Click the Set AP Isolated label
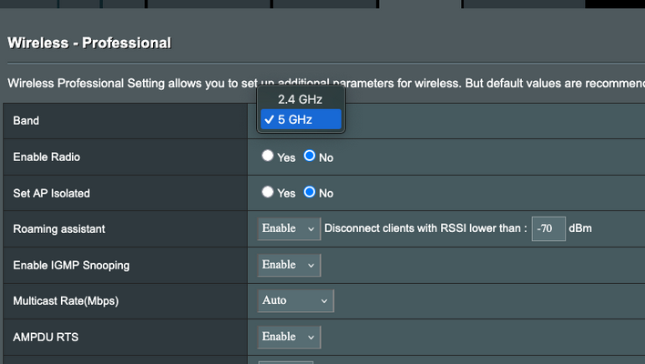Image resolution: width=645 pixels, height=364 pixels. [x=51, y=193]
